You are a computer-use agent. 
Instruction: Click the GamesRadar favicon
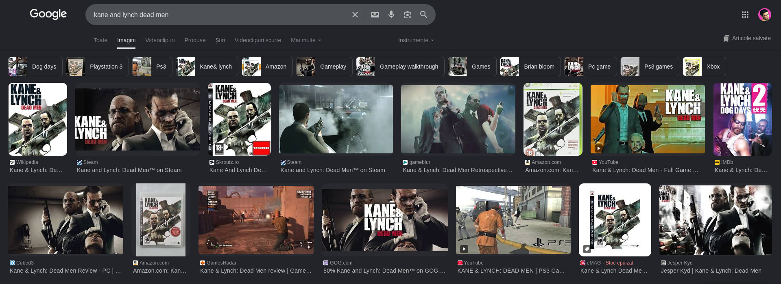tap(203, 263)
